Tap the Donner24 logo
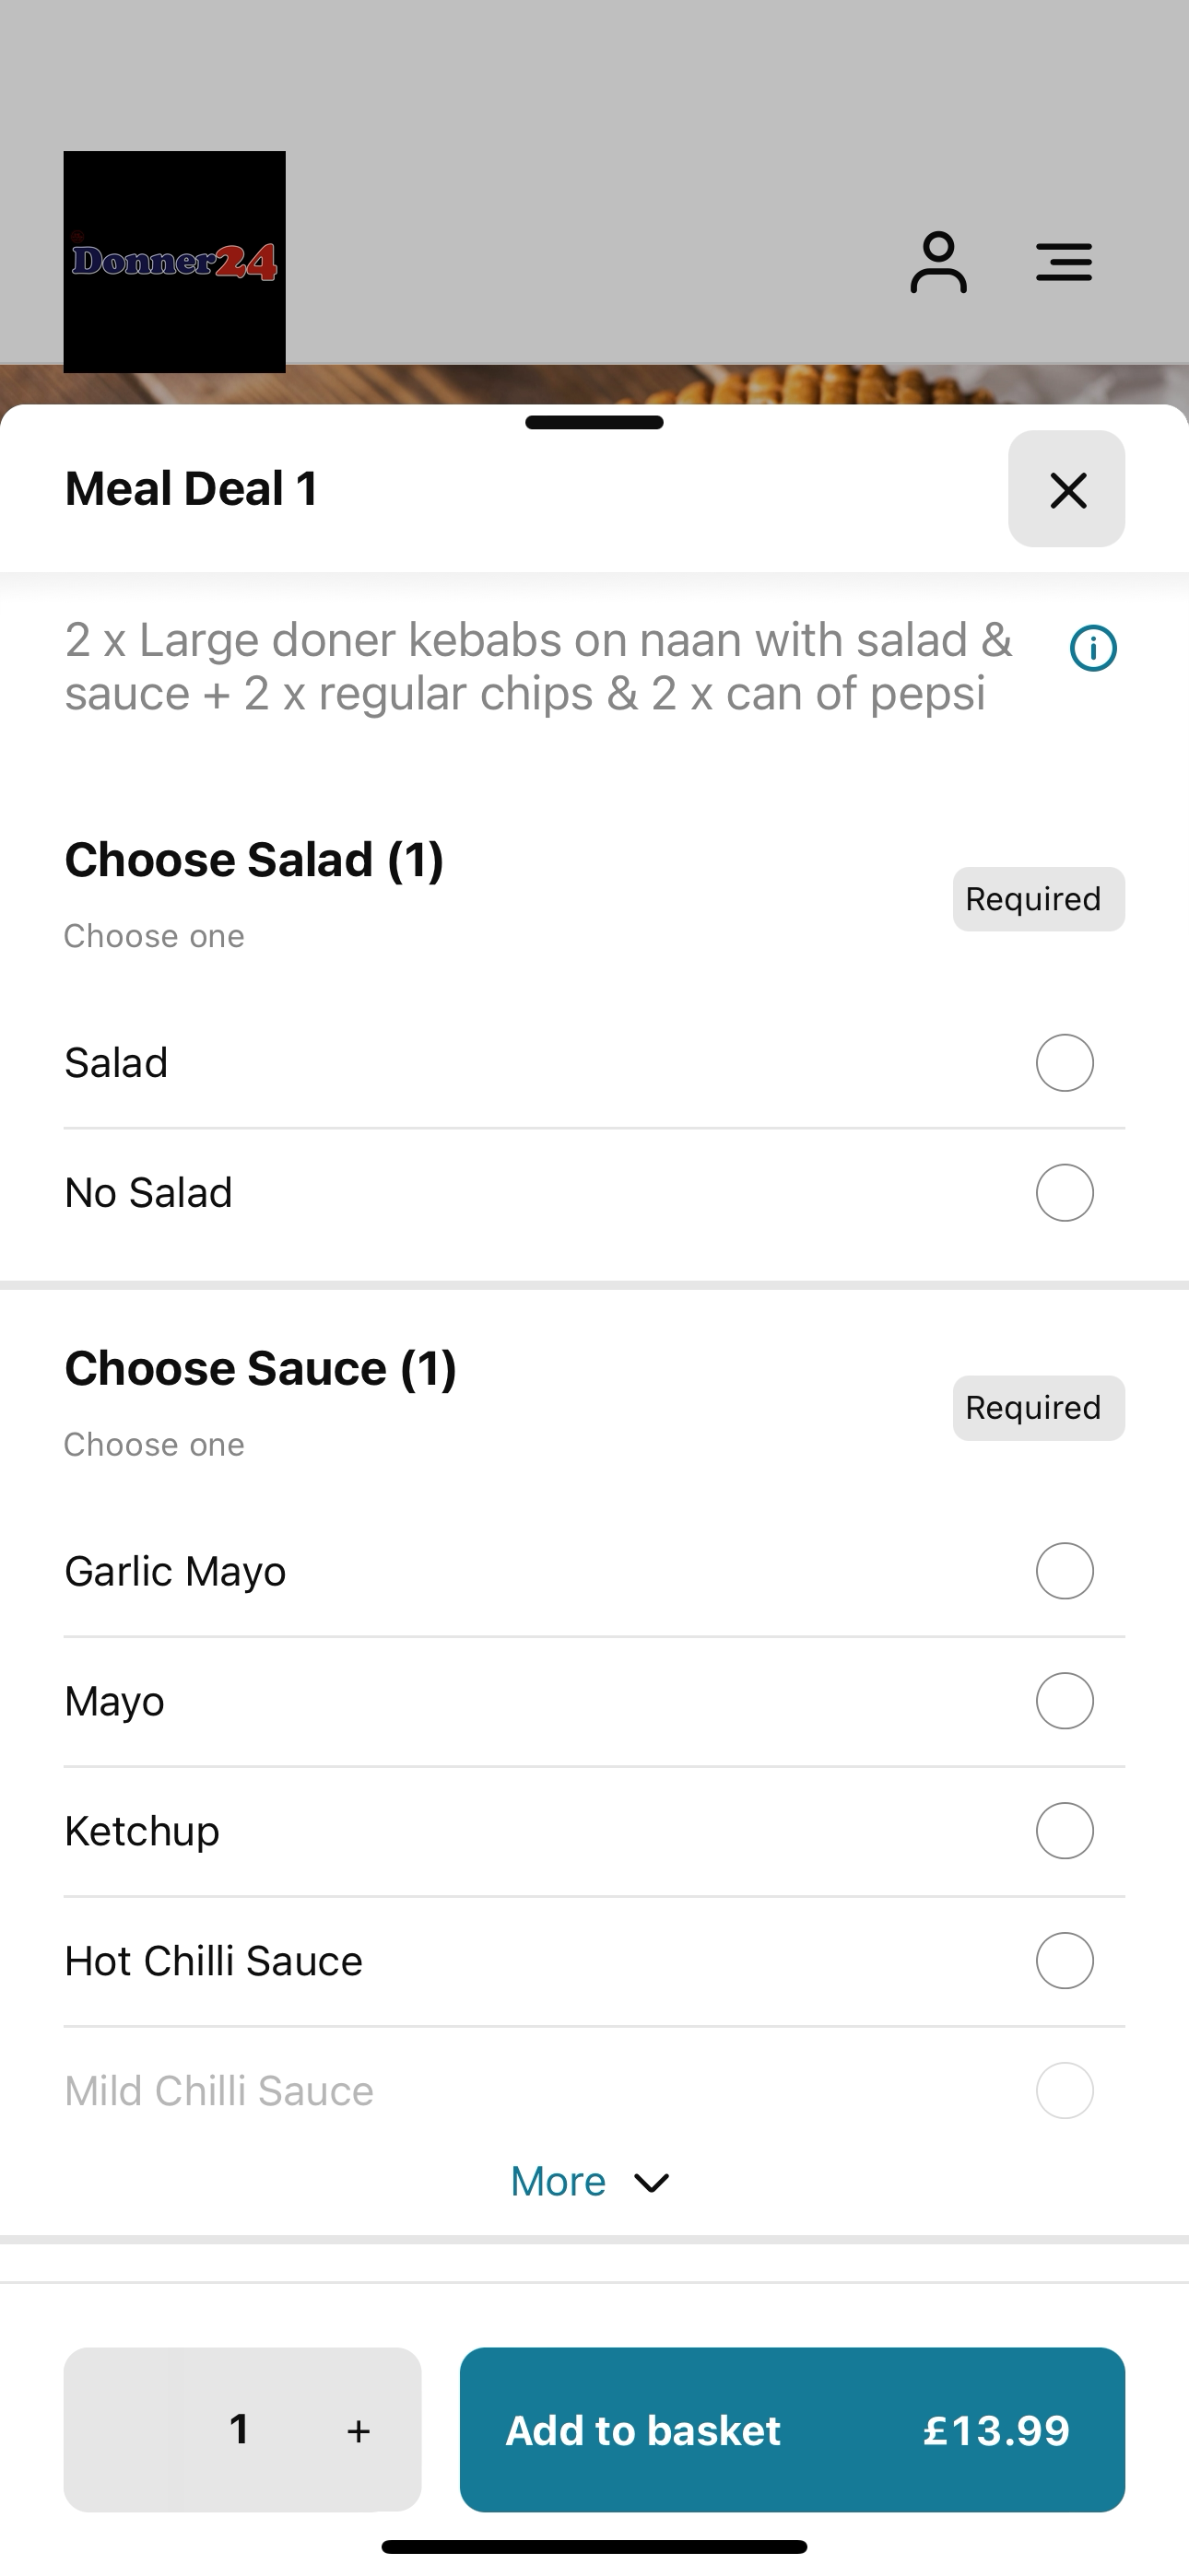The image size is (1189, 2576). click(x=174, y=262)
